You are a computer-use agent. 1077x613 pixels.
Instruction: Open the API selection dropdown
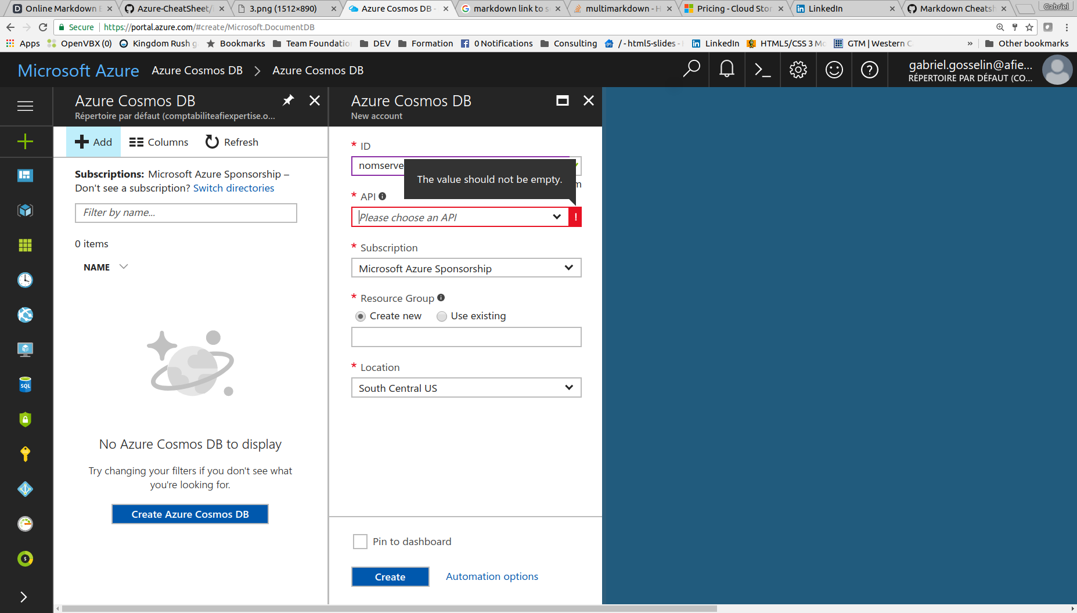pyautogui.click(x=460, y=217)
